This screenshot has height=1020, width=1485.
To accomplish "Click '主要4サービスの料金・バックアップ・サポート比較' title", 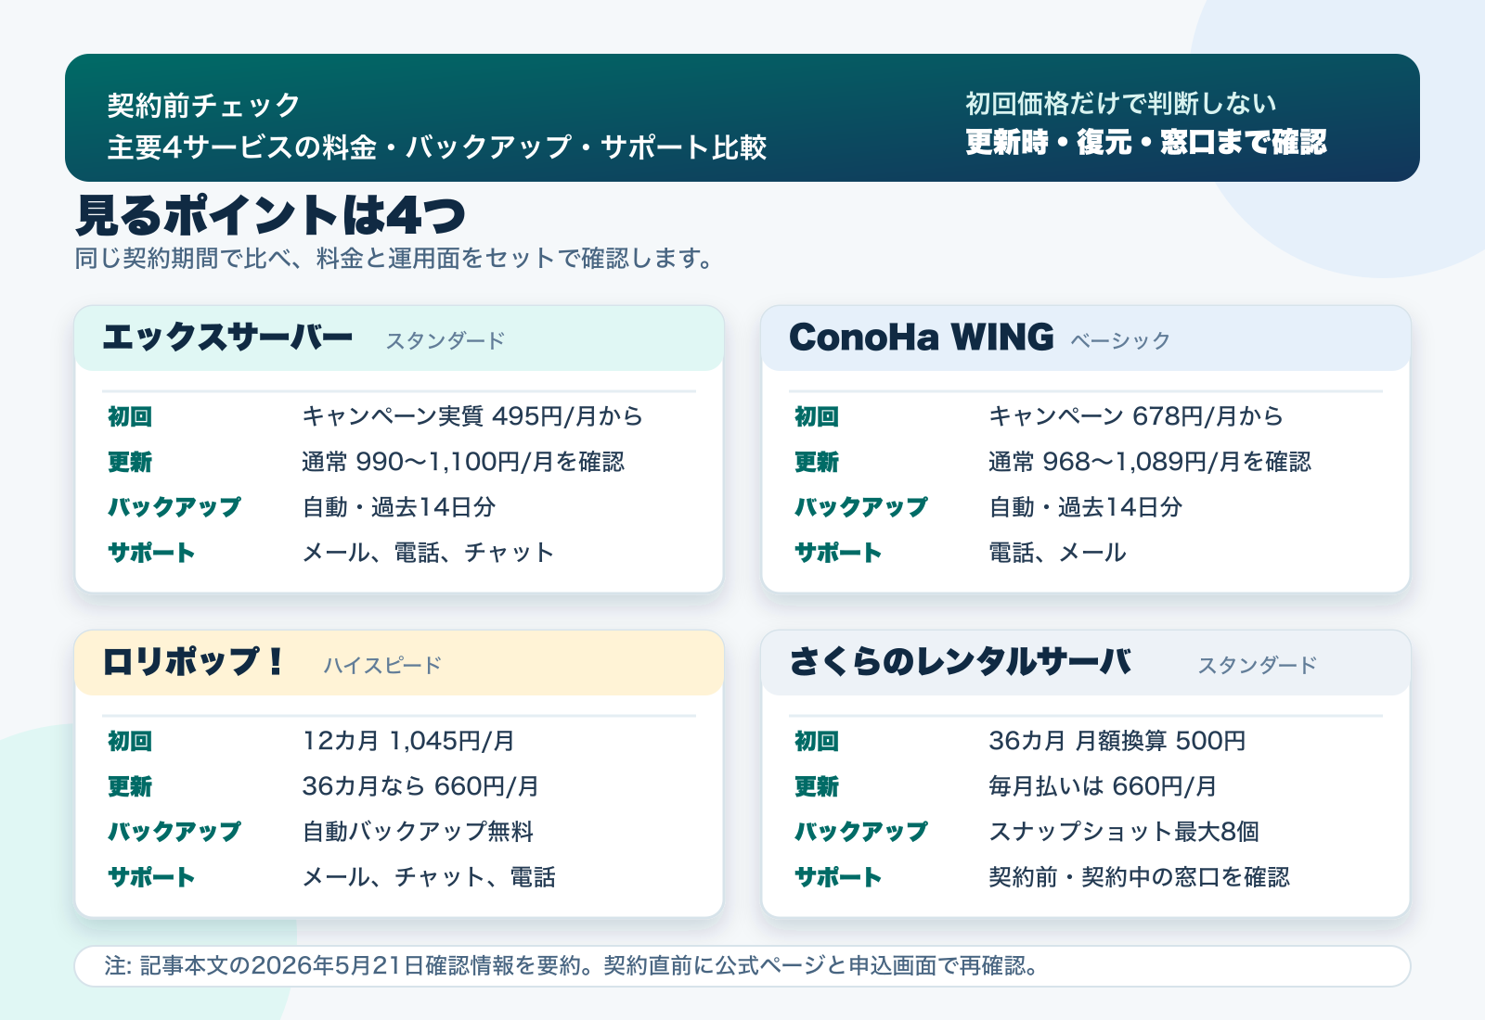I will pyautogui.click(x=436, y=147).
